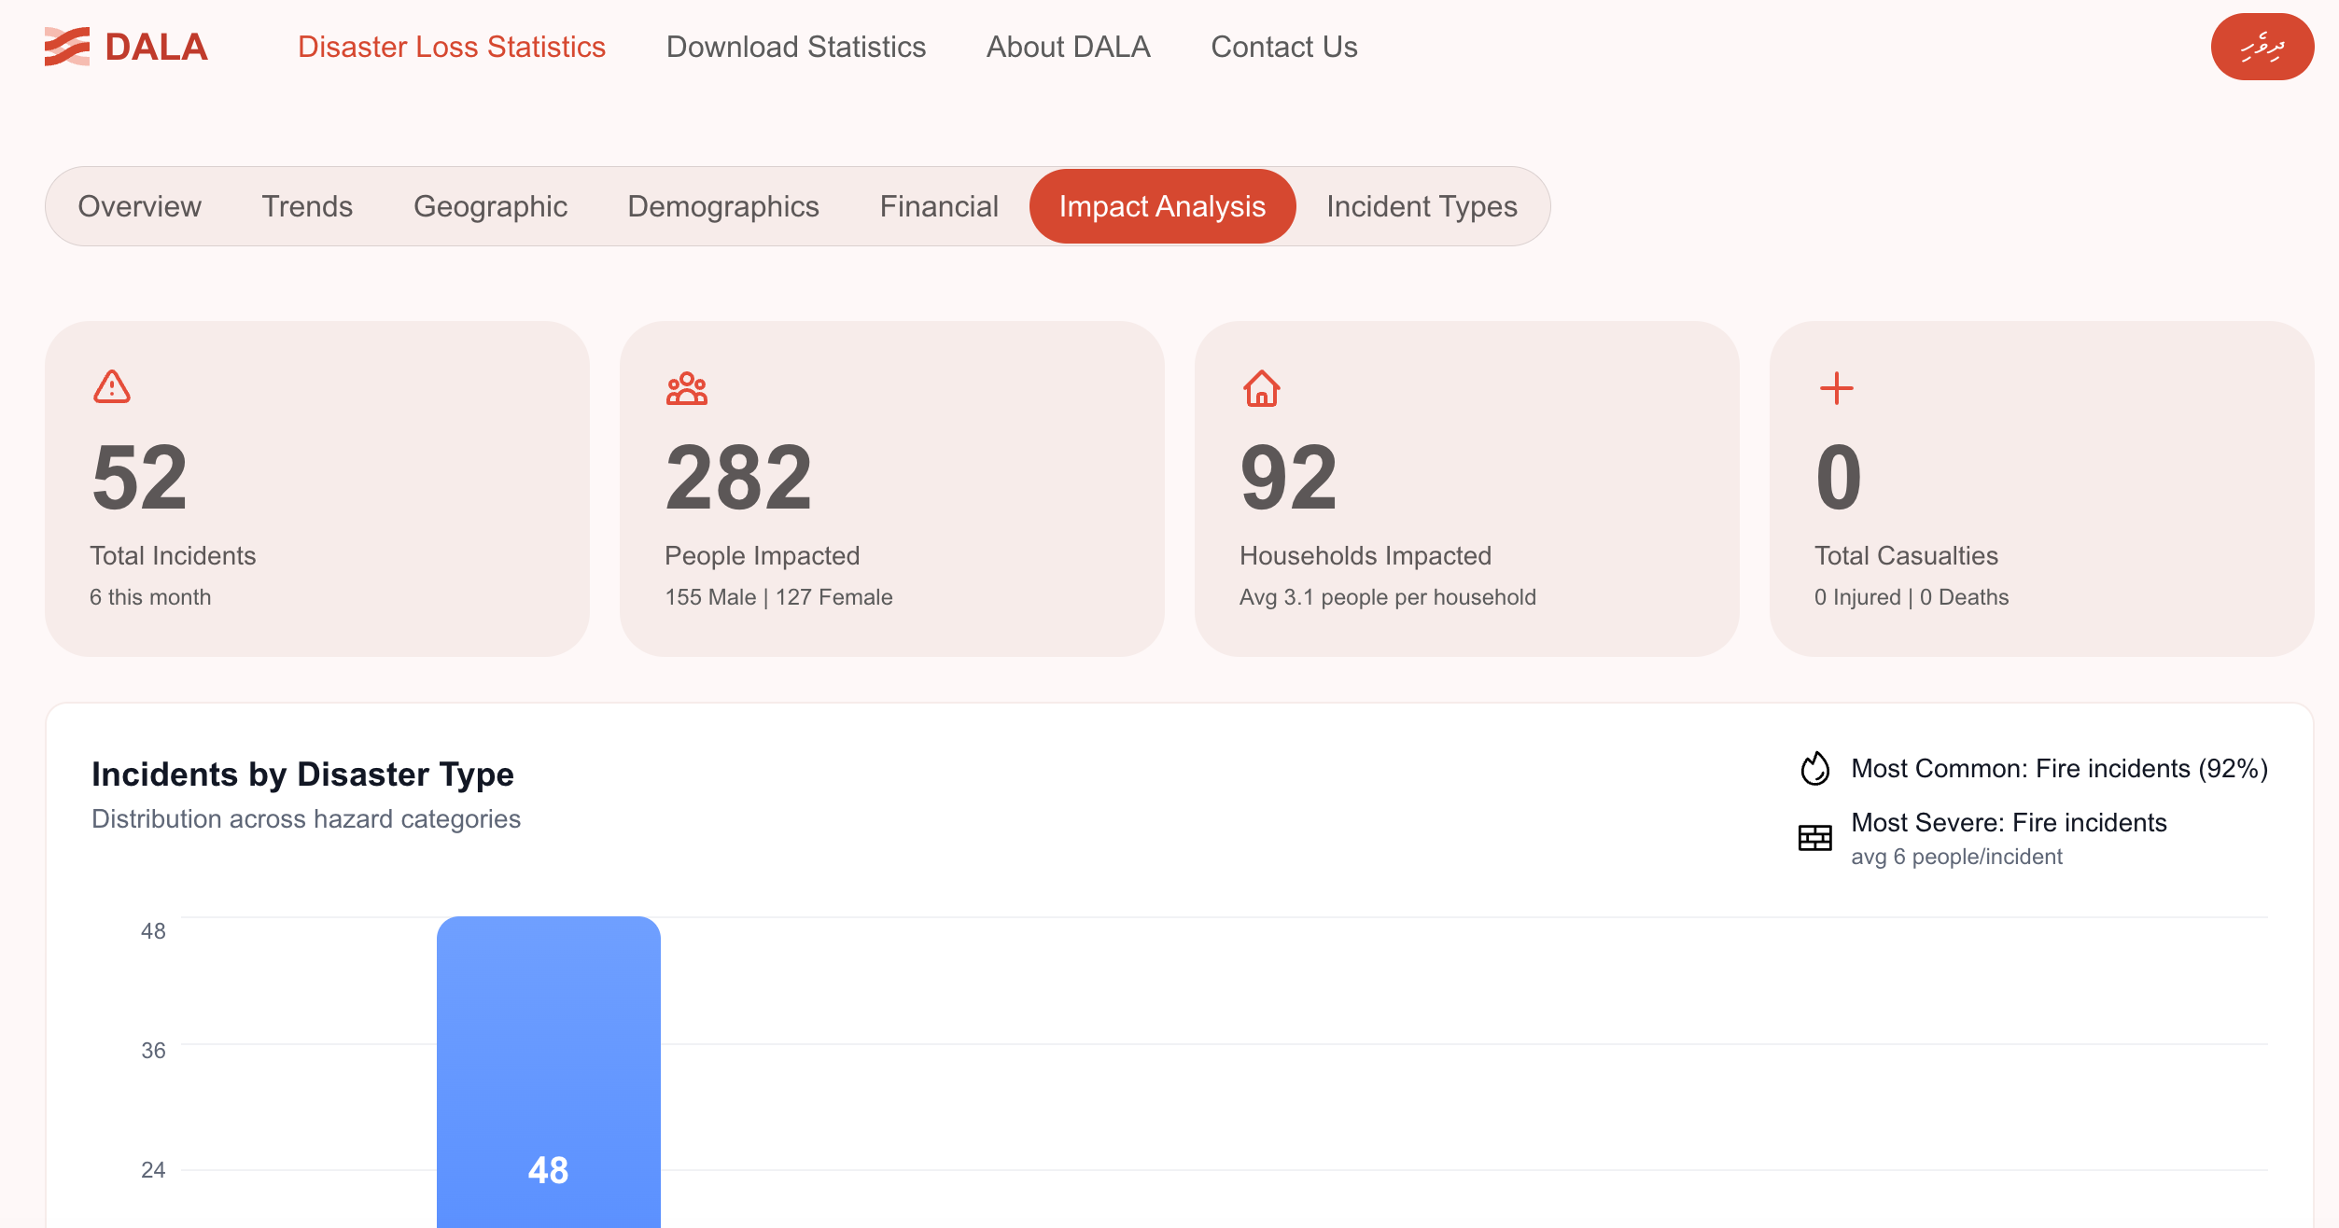Click the people group icon on People Impacted card
The height and width of the screenshot is (1228, 2339).
coord(687,388)
